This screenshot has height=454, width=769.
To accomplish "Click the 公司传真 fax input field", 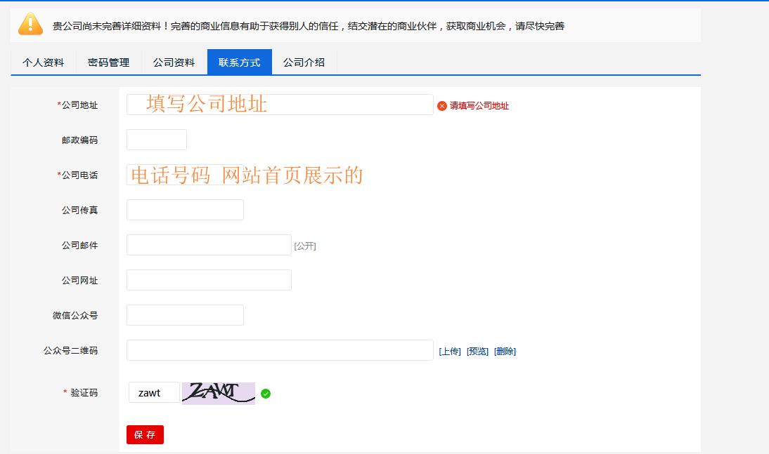I will (x=184, y=210).
